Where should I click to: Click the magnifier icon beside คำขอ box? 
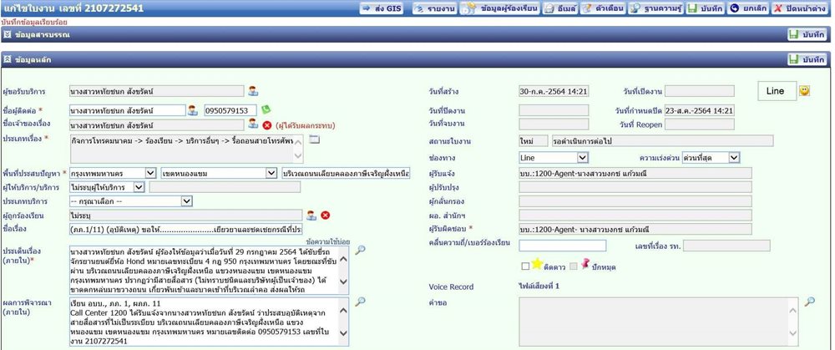click(809, 302)
